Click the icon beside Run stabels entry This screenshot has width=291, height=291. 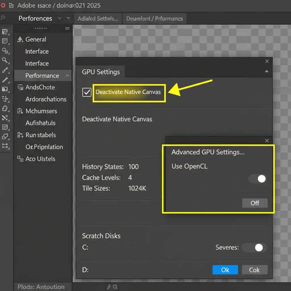click(x=20, y=135)
